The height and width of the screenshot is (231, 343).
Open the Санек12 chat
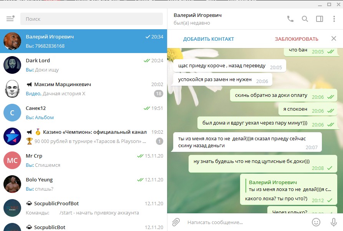84,113
